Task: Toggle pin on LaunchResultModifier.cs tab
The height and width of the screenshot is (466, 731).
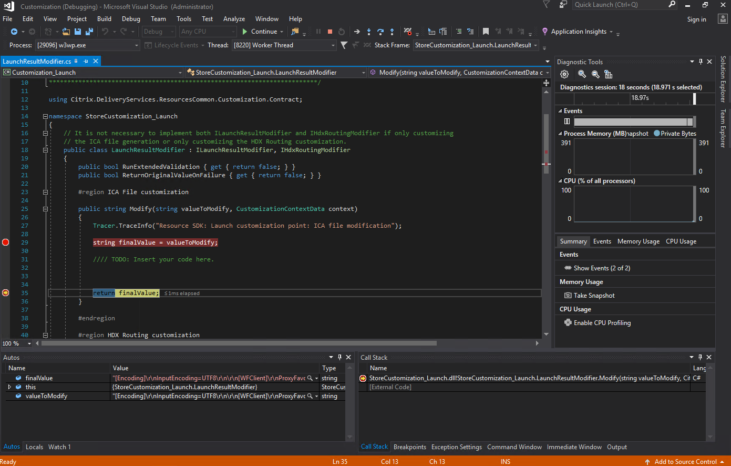Action: (x=86, y=61)
